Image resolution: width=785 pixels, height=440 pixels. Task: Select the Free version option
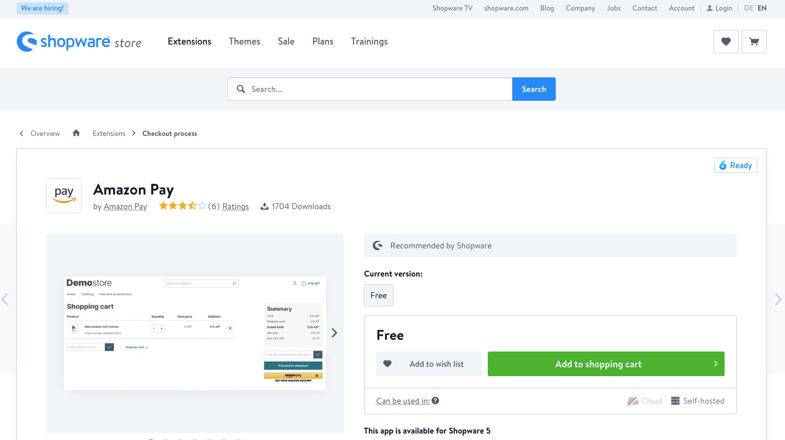[379, 295]
